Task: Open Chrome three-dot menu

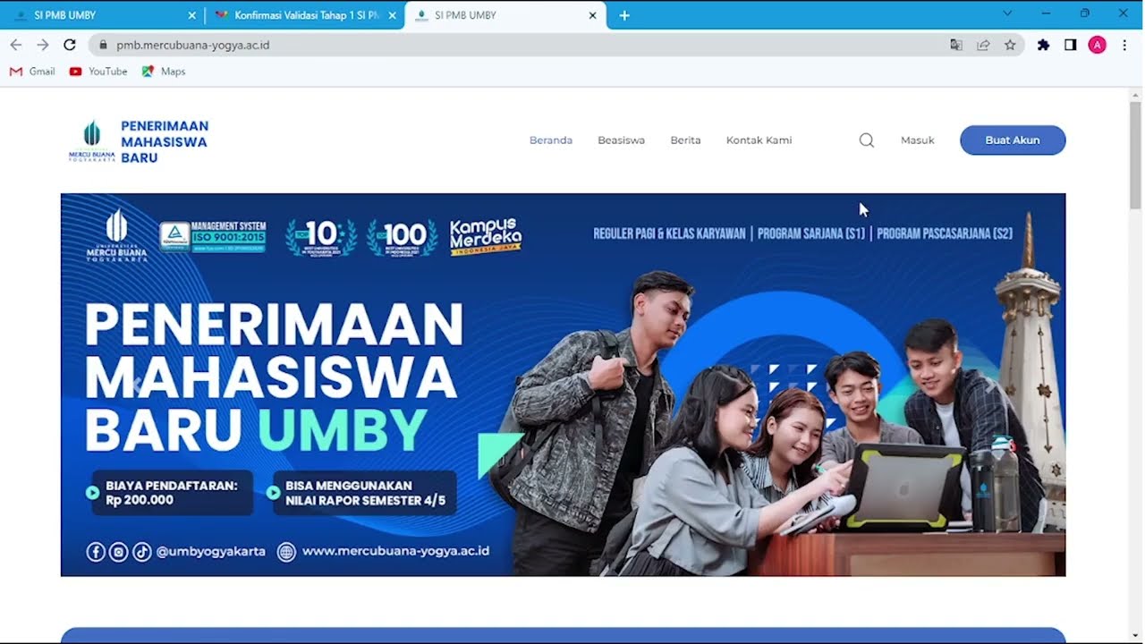Action: [1124, 45]
